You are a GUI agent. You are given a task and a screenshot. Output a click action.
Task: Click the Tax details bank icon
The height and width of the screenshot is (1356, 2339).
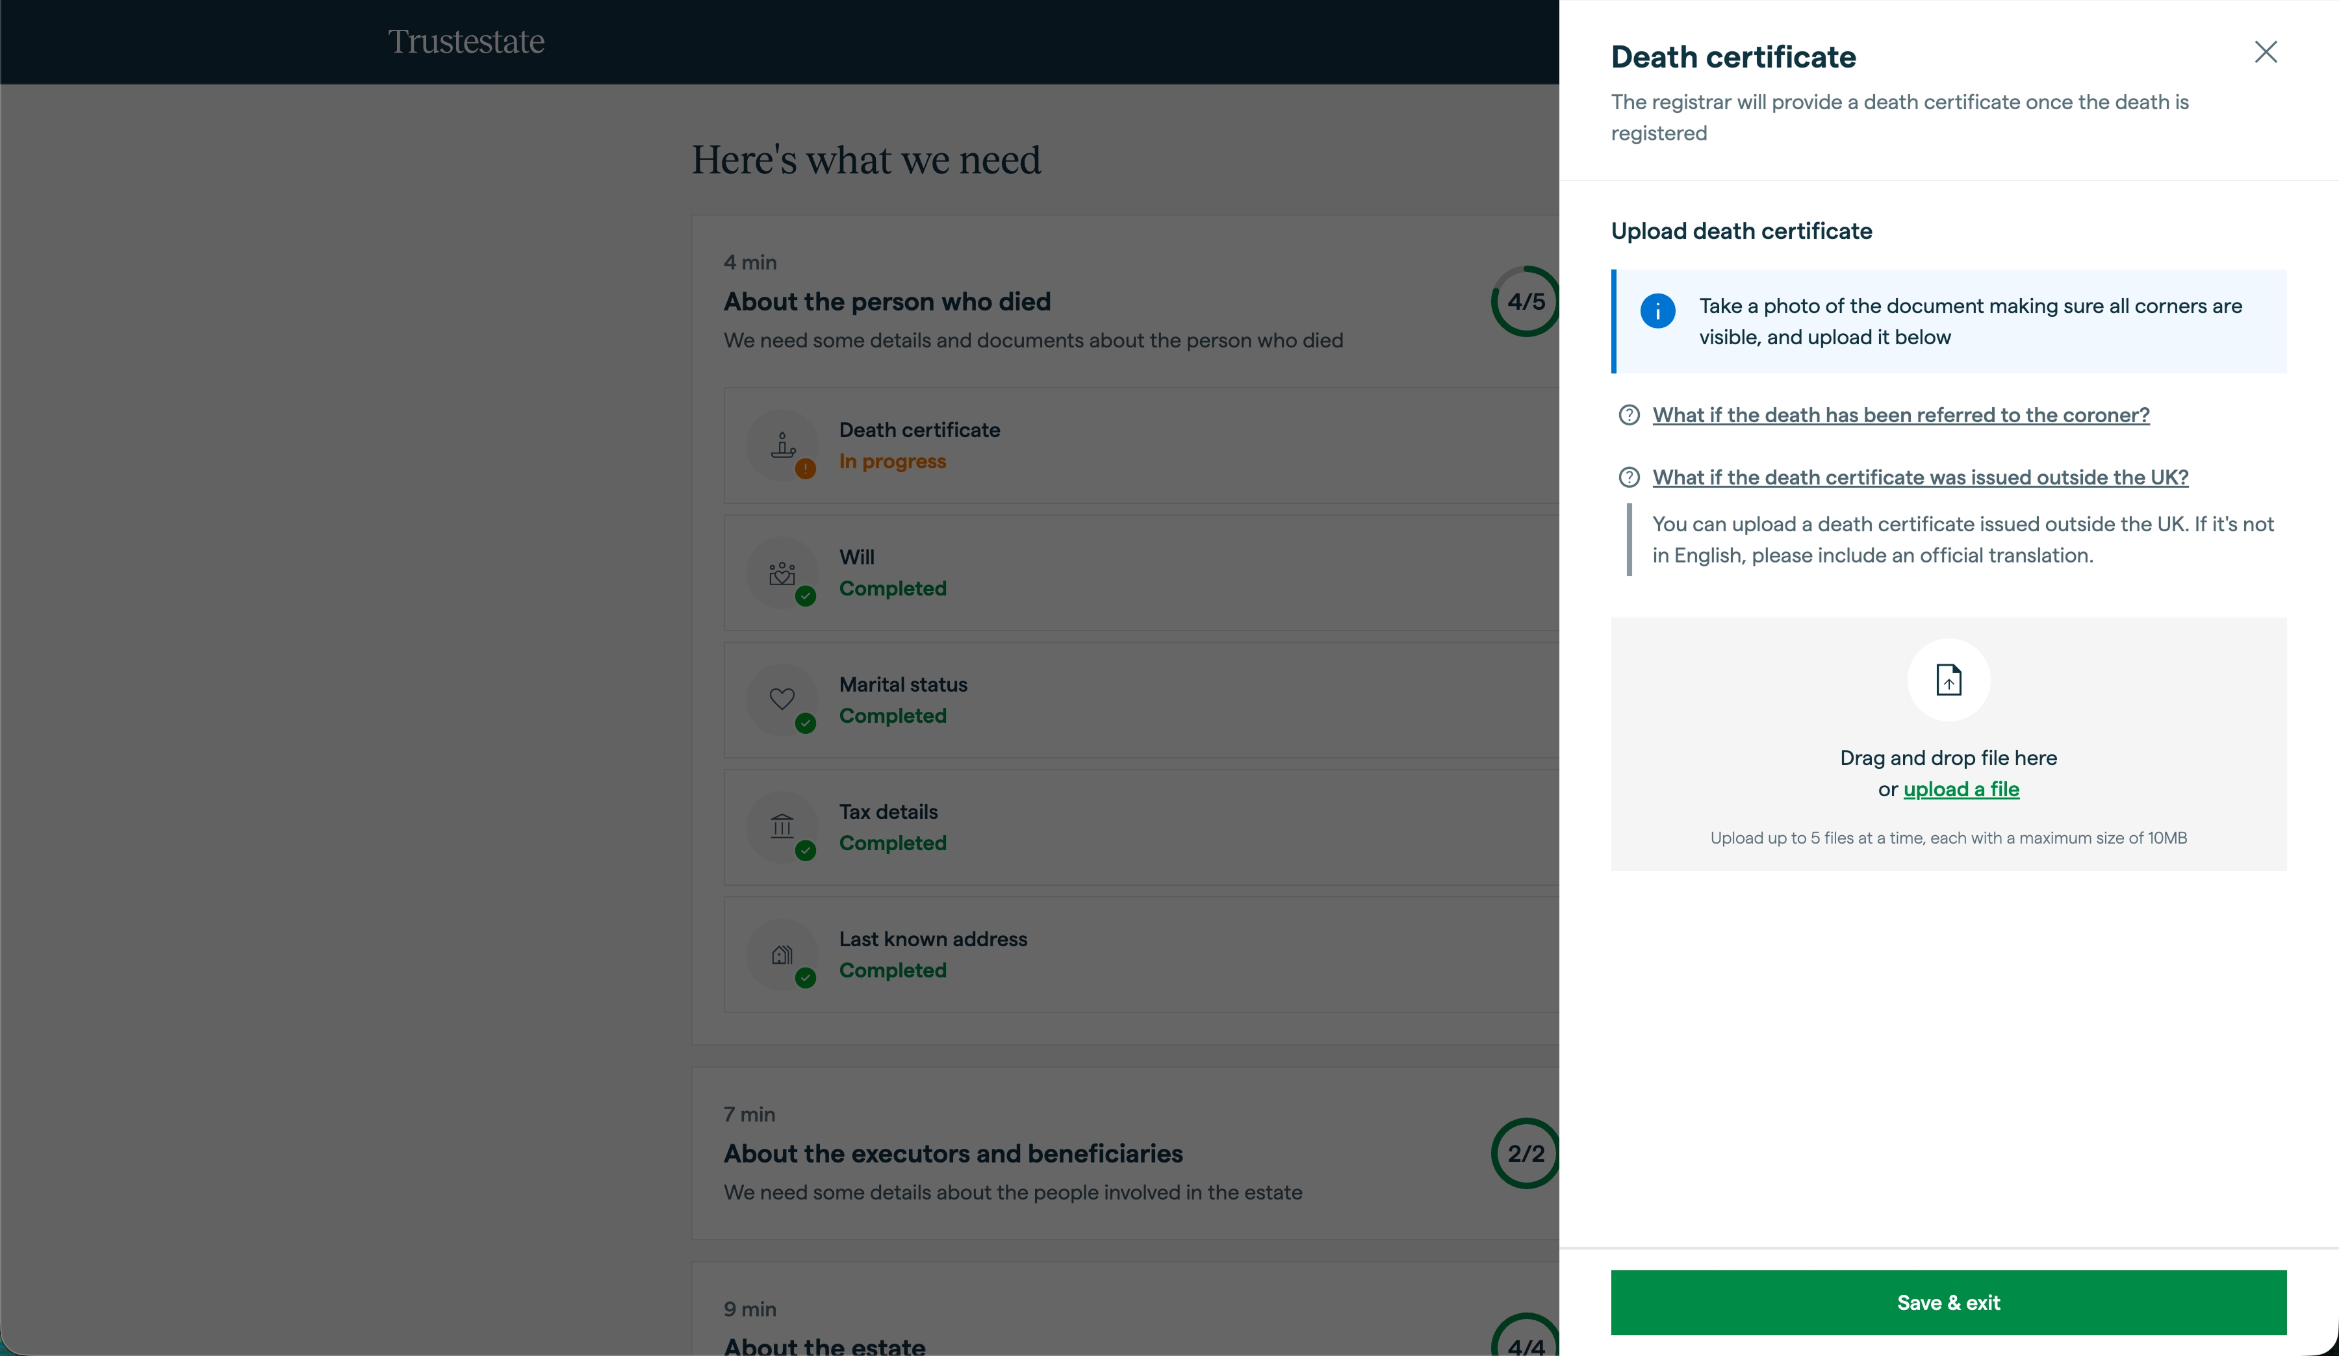(x=782, y=827)
